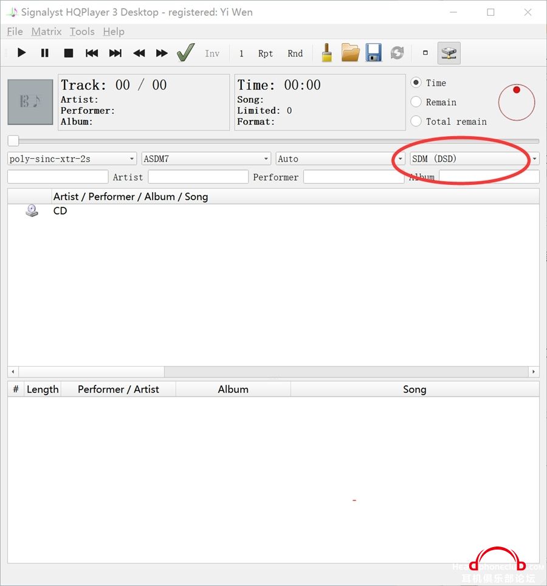Viewport: 547px width, 586px height.
Task: Click the first search field left of Artist
Action: coord(58,177)
